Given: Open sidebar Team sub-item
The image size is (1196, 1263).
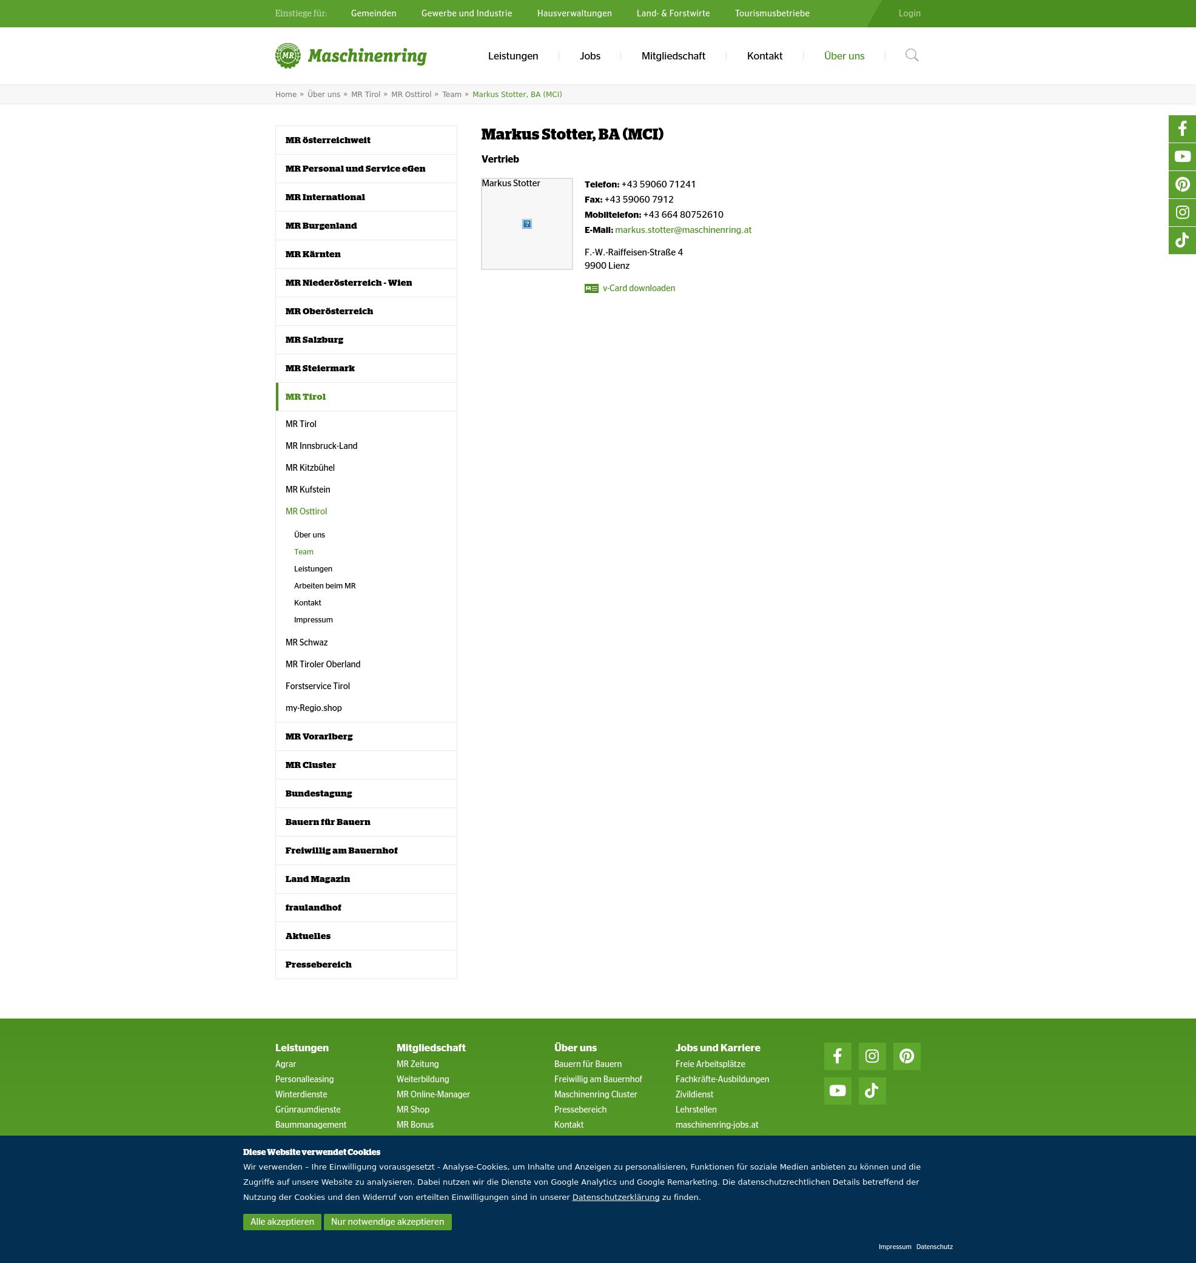Looking at the screenshot, I should click(x=303, y=552).
